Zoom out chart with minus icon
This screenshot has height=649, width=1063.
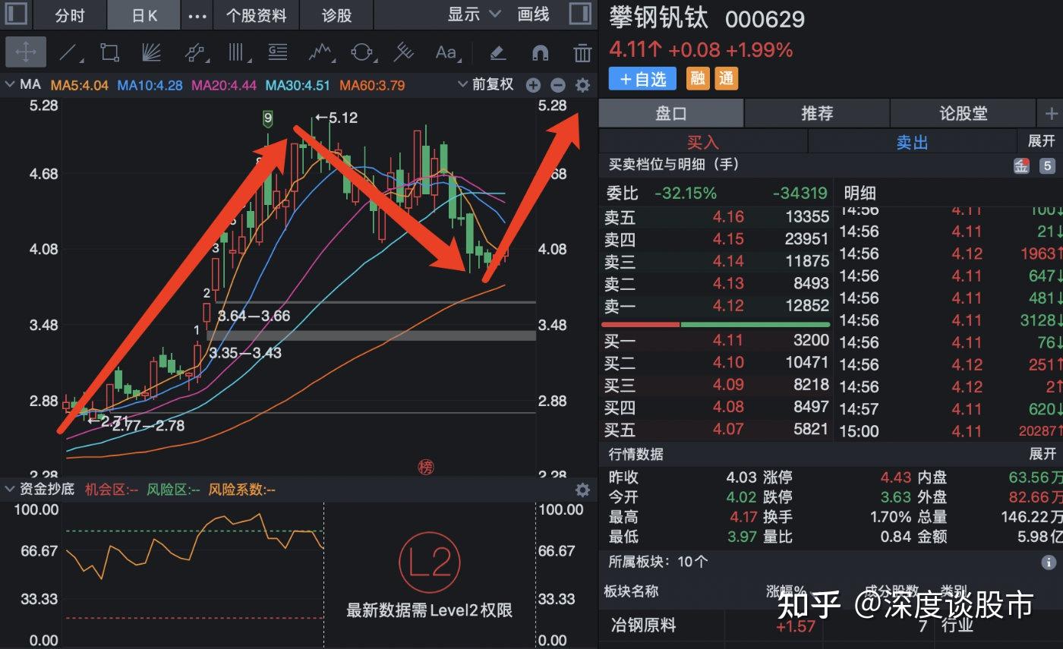tap(557, 85)
